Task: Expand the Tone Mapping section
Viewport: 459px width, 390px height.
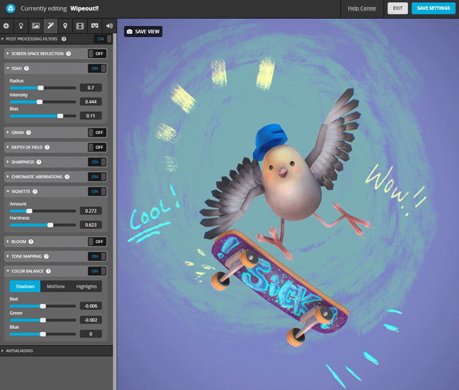Action: point(28,257)
